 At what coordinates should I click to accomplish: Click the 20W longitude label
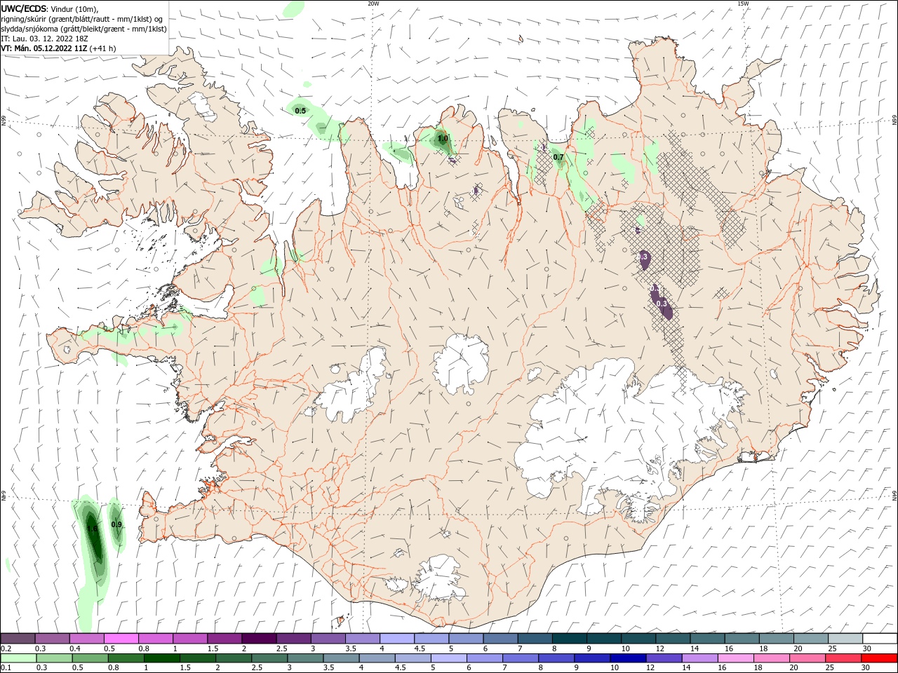(x=373, y=4)
